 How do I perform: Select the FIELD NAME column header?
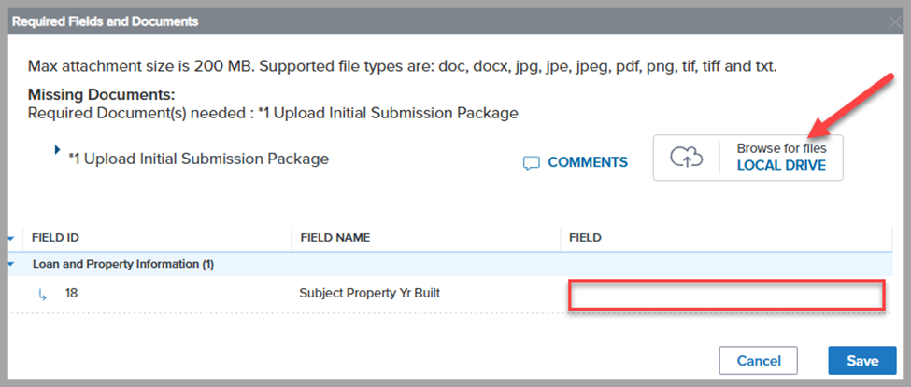[335, 238]
